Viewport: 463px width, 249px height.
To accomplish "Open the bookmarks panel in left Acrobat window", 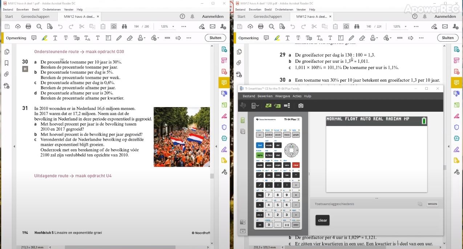I will point(7,63).
